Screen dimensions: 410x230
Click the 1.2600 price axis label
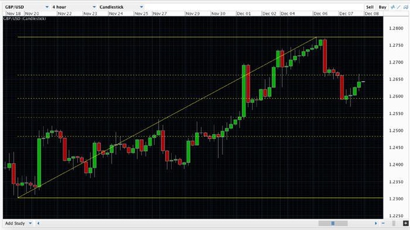(x=396, y=96)
